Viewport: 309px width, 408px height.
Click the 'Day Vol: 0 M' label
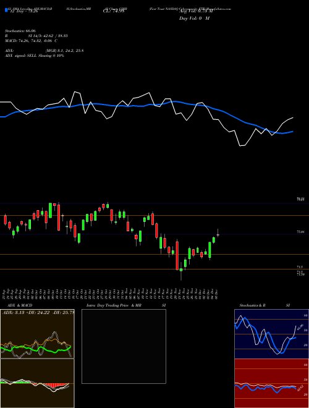[194, 19]
